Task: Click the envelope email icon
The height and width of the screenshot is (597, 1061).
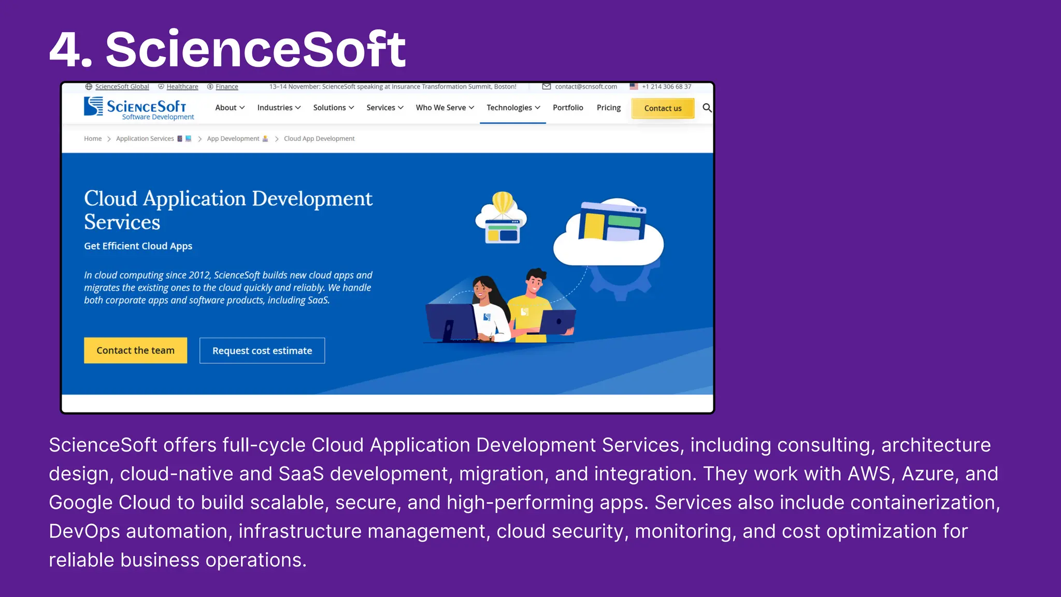Action: pos(547,87)
